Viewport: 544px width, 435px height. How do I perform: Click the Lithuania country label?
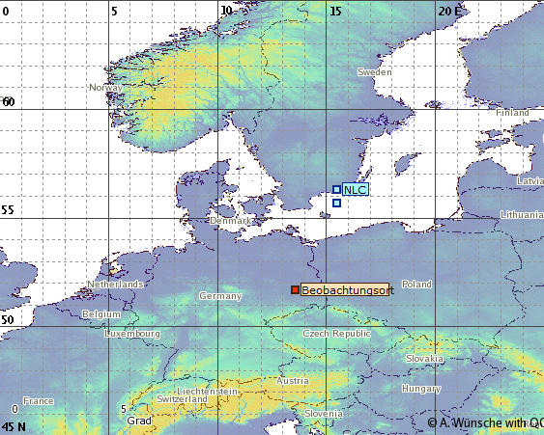click(x=522, y=215)
